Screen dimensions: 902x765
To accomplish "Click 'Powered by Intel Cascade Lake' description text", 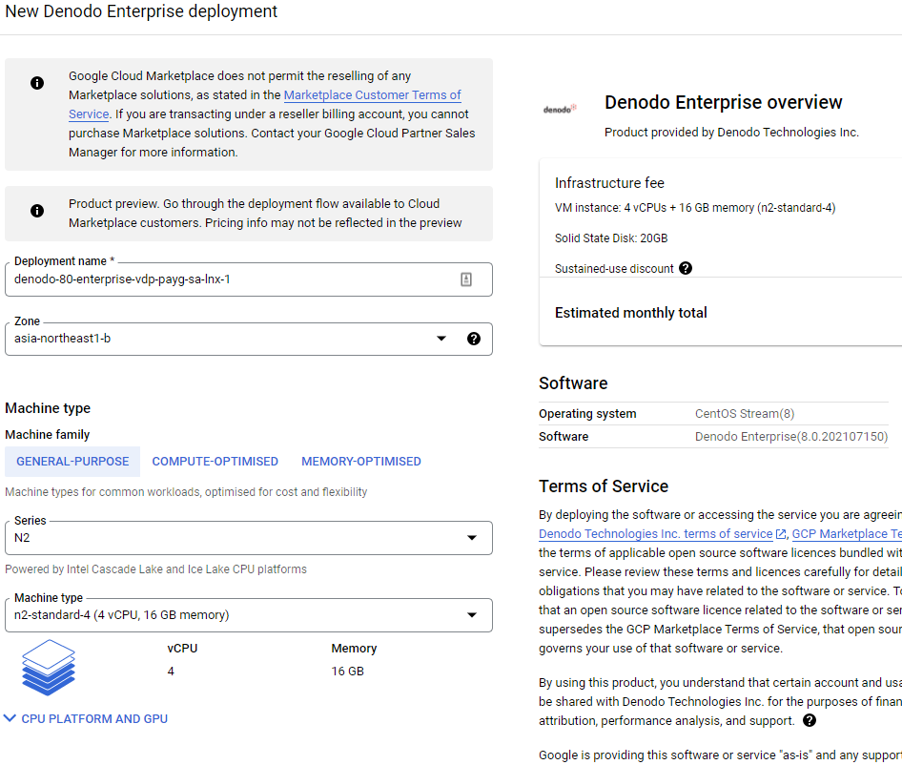I will pos(155,569).
